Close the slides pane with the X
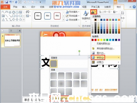 (20, 31)
